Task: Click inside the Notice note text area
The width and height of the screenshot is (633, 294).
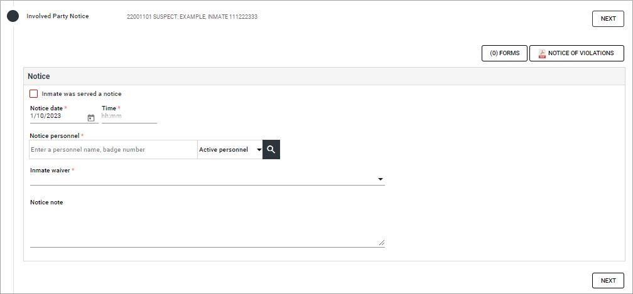Action: coord(207,227)
